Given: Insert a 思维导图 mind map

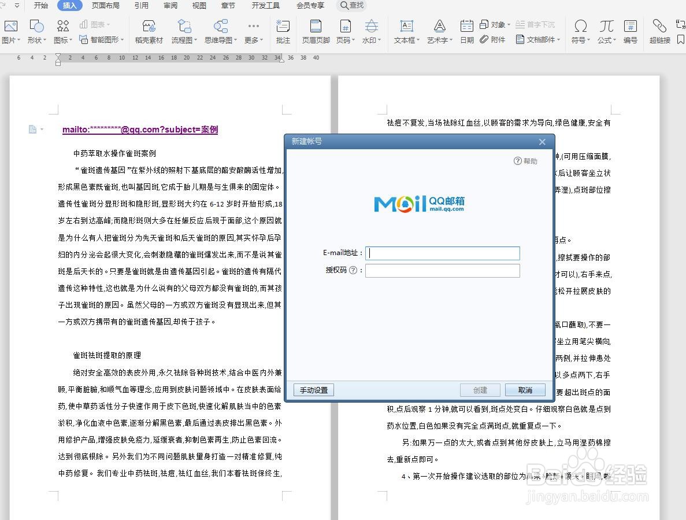Looking at the screenshot, I should (x=221, y=26).
